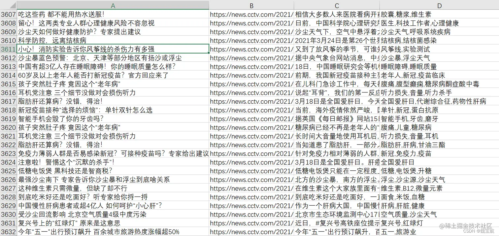
Task: Click cell starting '新冠疫苗接种选择的烦恼'
Action: point(113,110)
